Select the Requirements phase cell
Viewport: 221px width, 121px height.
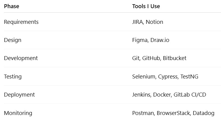coord(21,22)
